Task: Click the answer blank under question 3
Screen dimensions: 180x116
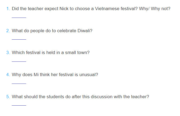Action: [x=19, y=61]
